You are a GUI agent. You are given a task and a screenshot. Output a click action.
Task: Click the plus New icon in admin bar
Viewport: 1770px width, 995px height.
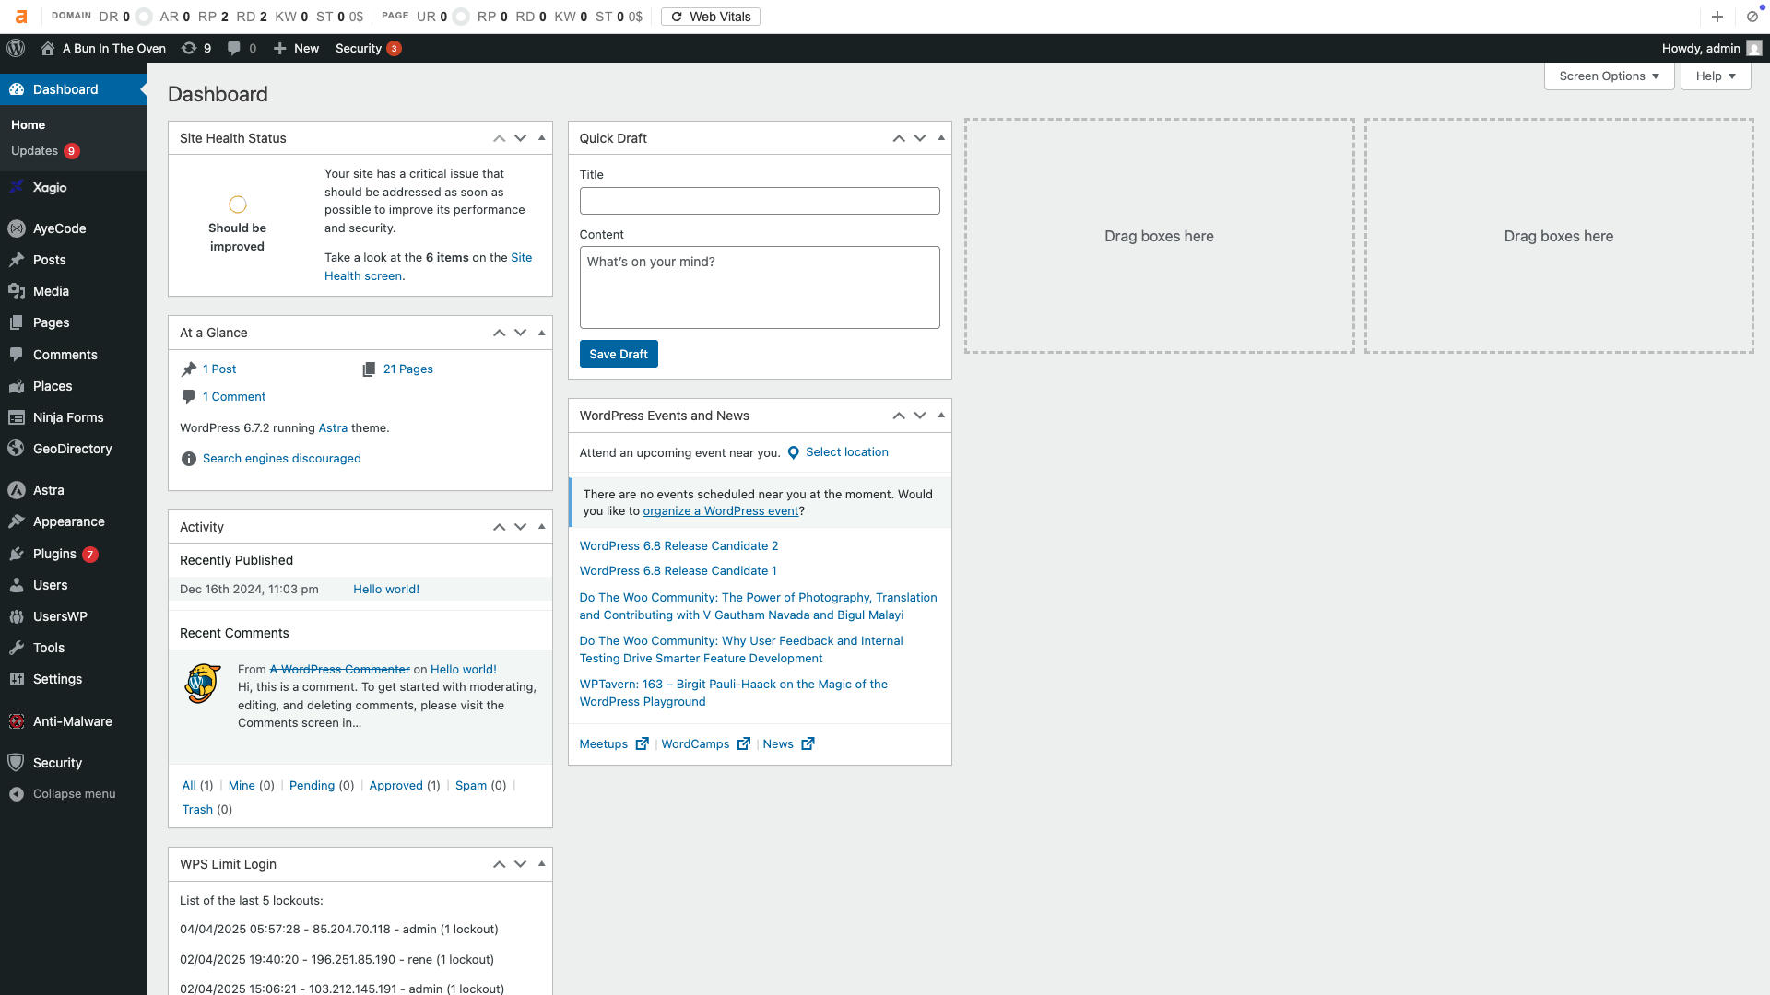[x=280, y=48]
